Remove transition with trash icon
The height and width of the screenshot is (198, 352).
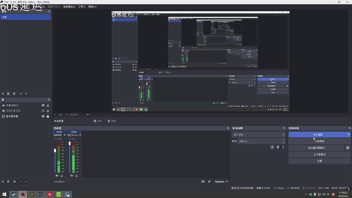tap(278, 147)
